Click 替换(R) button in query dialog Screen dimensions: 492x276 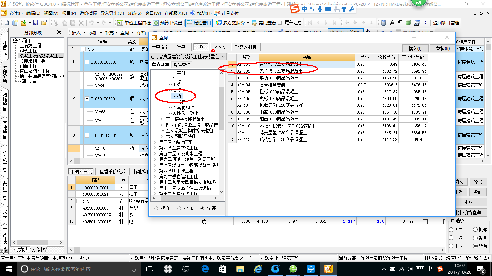(443, 49)
